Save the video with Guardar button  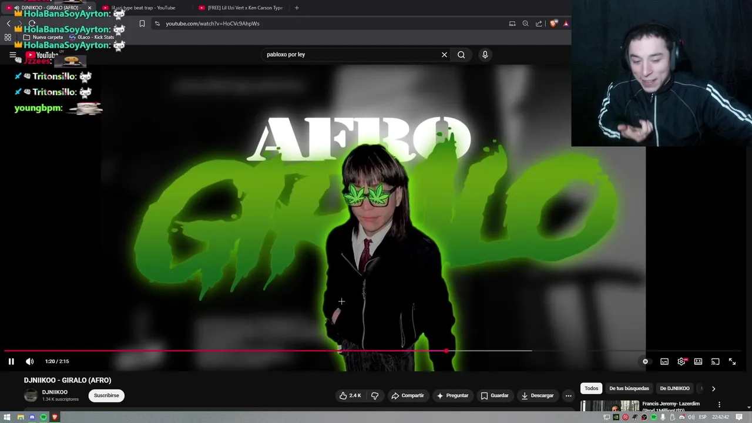point(494,395)
